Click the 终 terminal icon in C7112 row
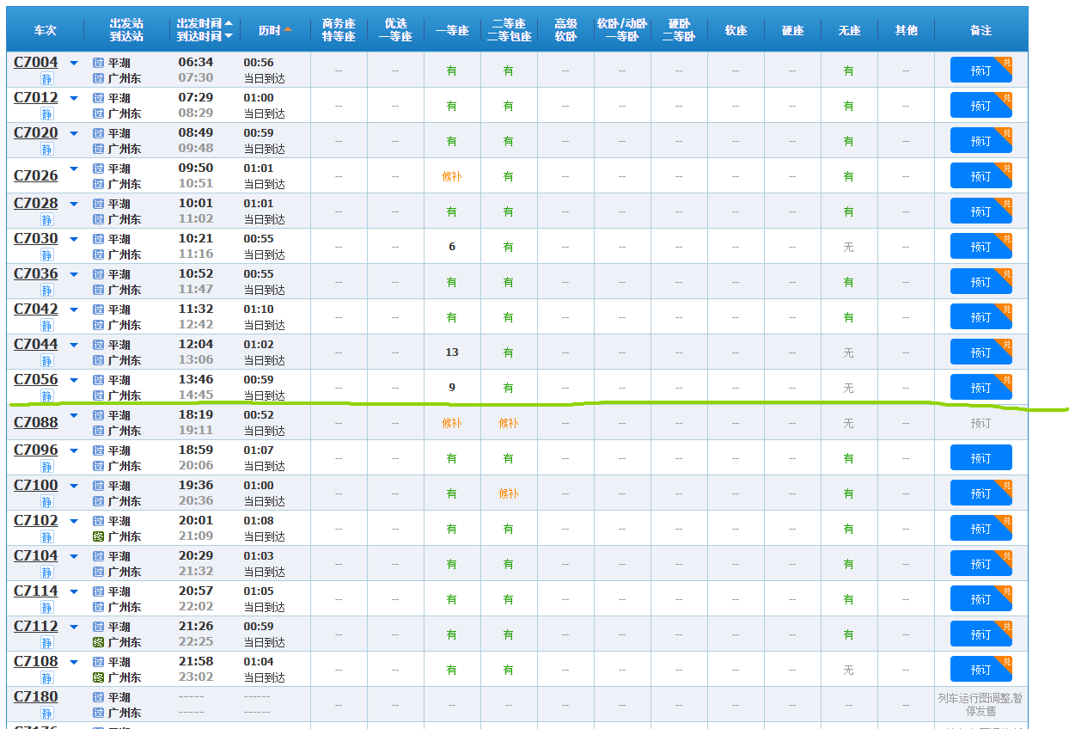 point(98,642)
